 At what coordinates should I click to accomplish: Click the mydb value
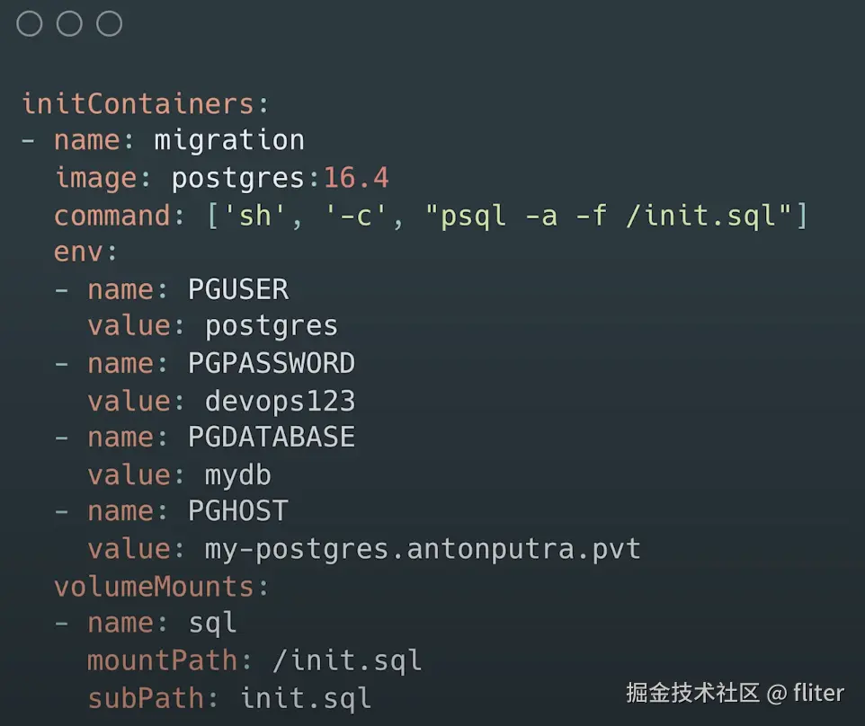(x=238, y=474)
